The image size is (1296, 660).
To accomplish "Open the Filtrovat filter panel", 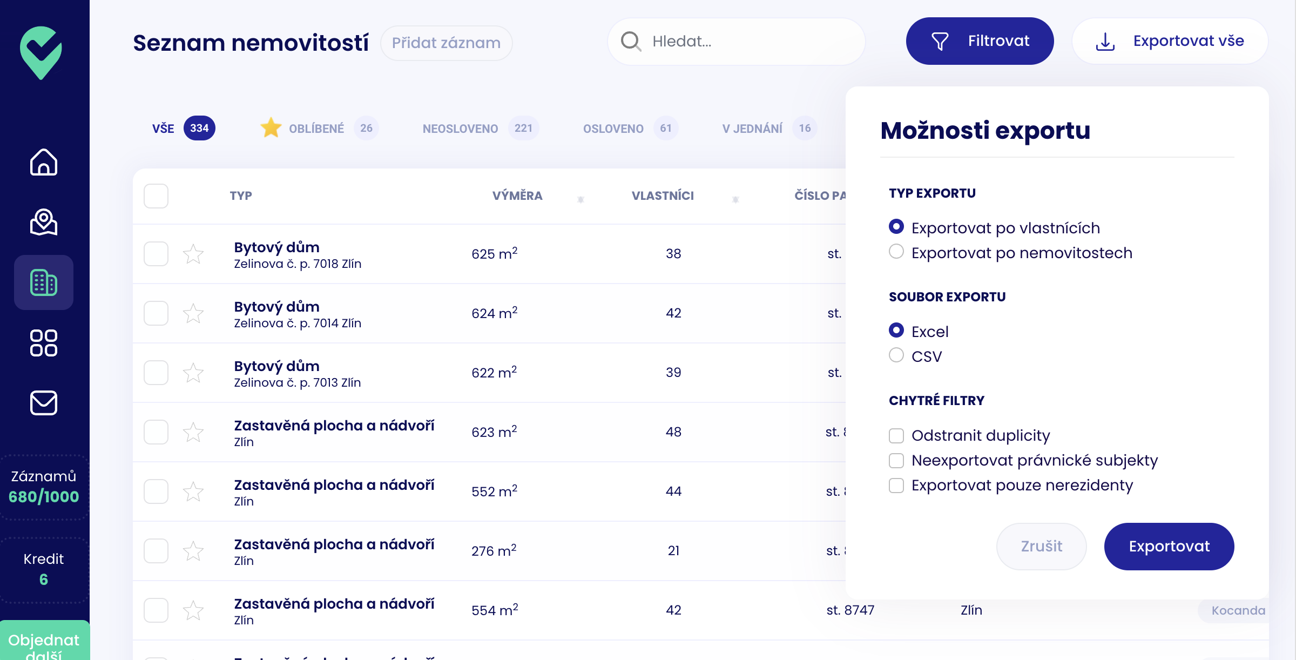I will (x=980, y=41).
